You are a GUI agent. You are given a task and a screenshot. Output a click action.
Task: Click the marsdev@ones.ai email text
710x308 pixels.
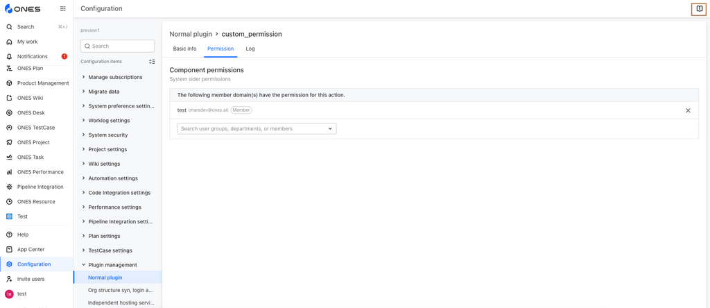click(x=208, y=110)
